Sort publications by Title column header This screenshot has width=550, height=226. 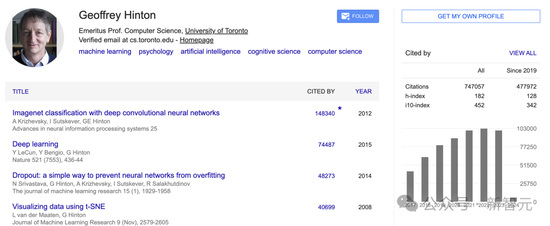click(20, 91)
